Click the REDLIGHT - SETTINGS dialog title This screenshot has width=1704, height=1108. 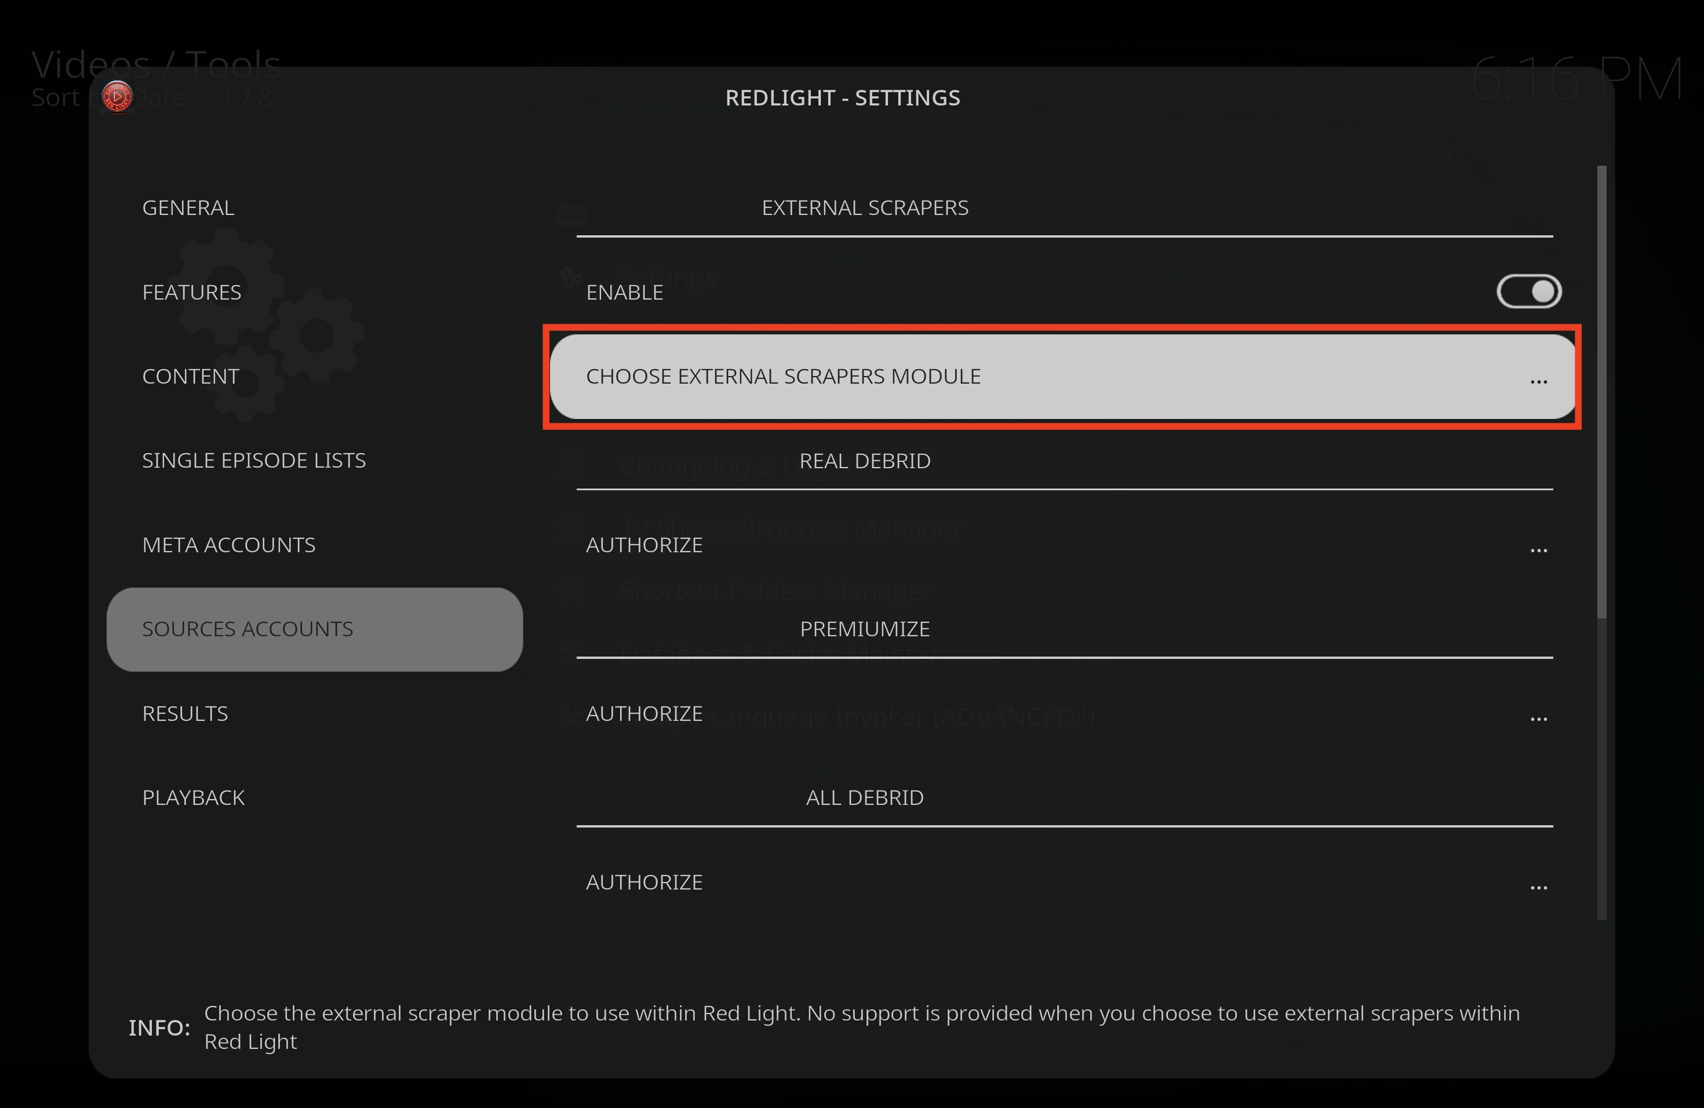tap(843, 97)
